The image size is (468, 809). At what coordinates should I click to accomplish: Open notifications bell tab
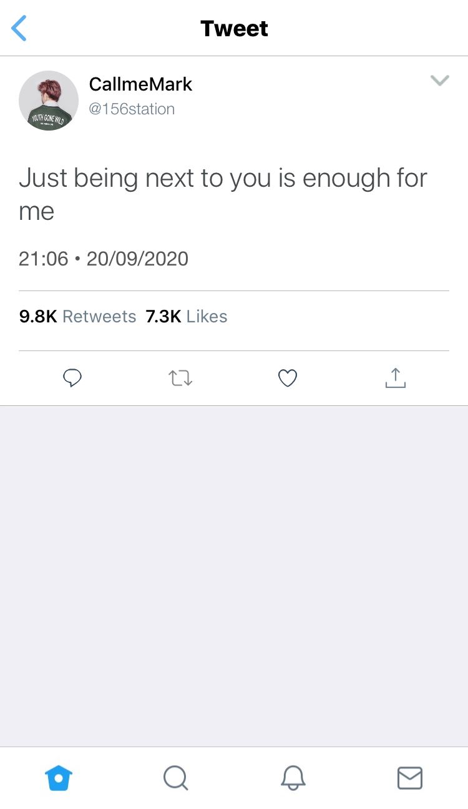(x=293, y=778)
